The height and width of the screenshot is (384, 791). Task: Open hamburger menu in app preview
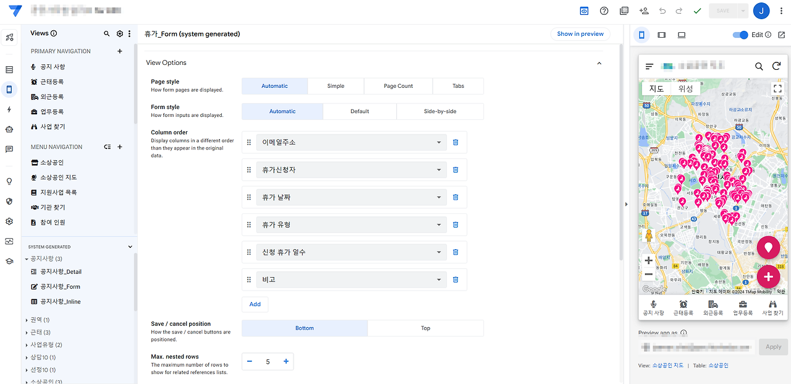[x=649, y=66]
